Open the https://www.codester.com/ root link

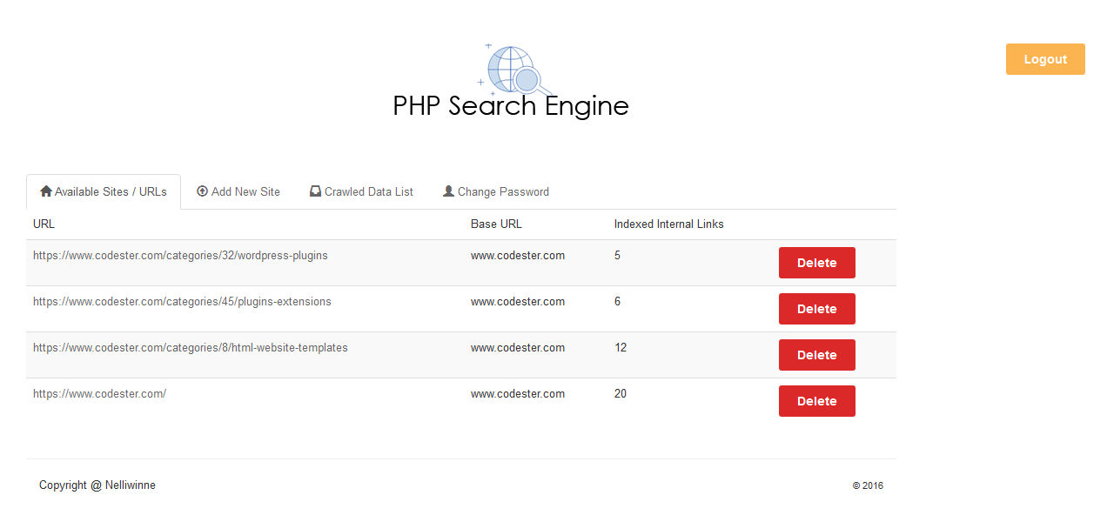[99, 394]
